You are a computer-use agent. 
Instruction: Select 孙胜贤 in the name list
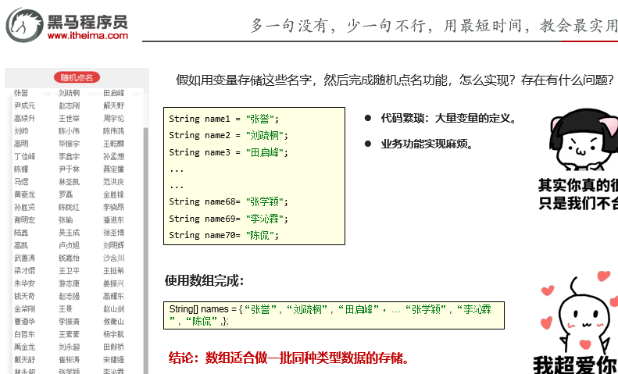24,207
